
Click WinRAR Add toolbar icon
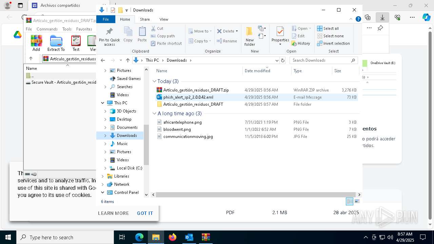(x=36, y=43)
